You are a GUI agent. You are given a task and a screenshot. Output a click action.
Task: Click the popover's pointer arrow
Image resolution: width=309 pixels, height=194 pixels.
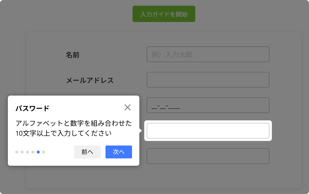[140, 131]
